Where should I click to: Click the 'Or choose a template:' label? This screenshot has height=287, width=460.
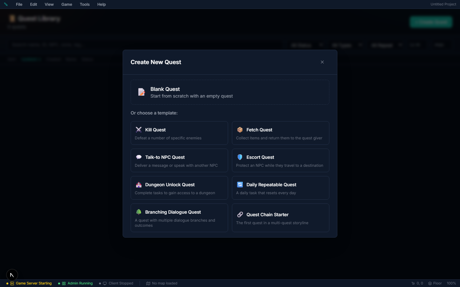pos(154,113)
